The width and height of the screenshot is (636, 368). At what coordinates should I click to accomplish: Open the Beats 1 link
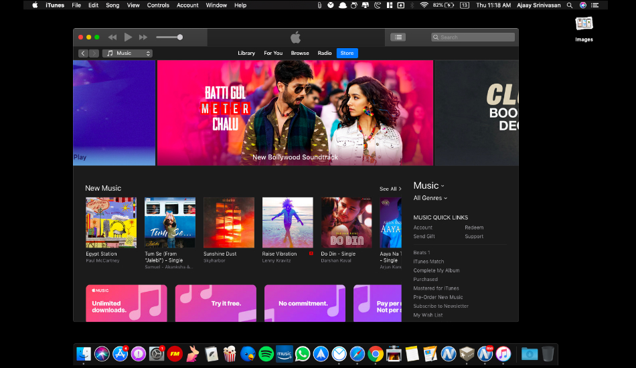tap(421, 252)
